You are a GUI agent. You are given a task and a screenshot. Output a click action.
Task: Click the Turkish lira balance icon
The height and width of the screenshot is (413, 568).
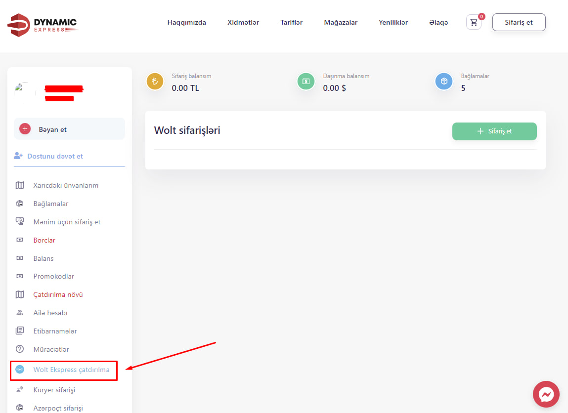tap(155, 82)
